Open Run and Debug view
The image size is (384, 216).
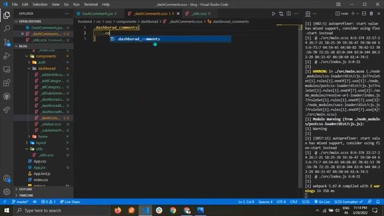point(7,56)
